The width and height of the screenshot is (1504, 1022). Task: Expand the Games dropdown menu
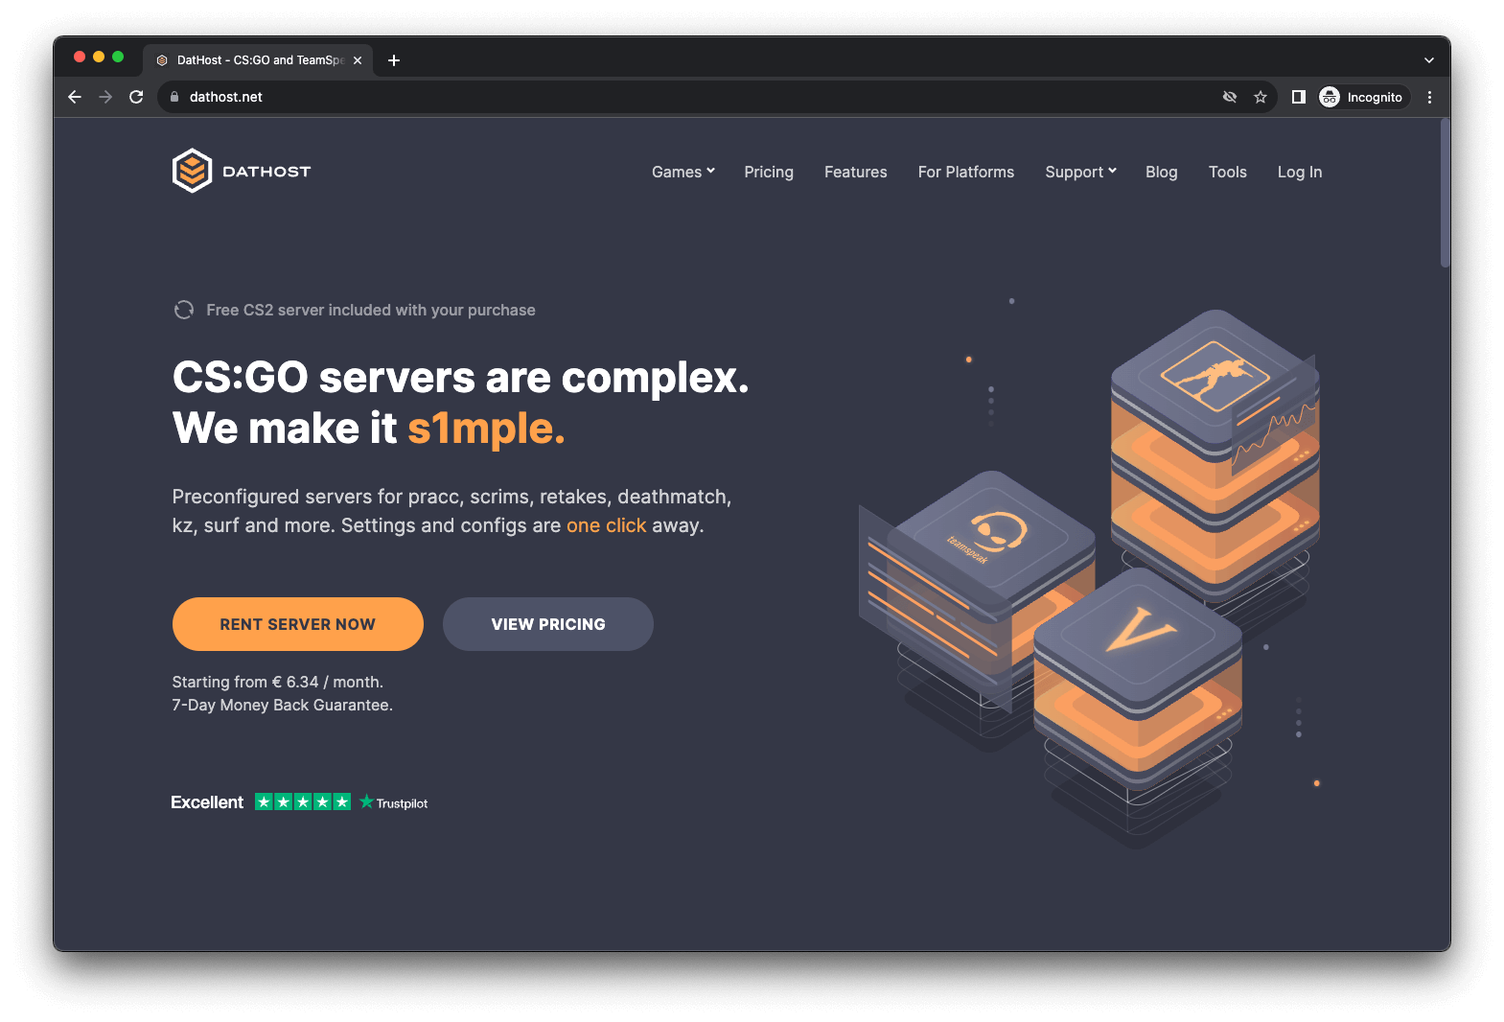[x=683, y=172]
